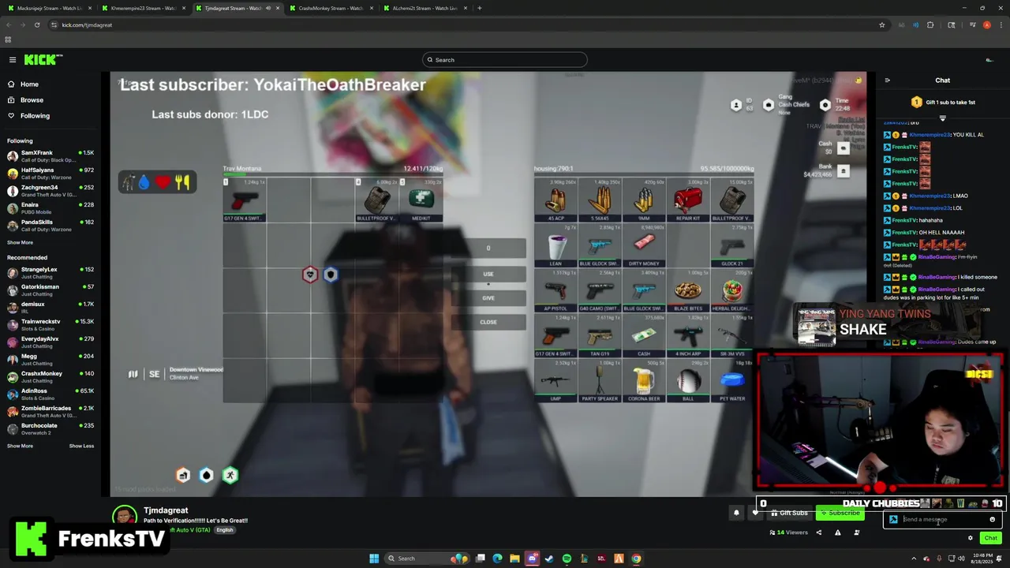Open chat settings gear

point(971,538)
